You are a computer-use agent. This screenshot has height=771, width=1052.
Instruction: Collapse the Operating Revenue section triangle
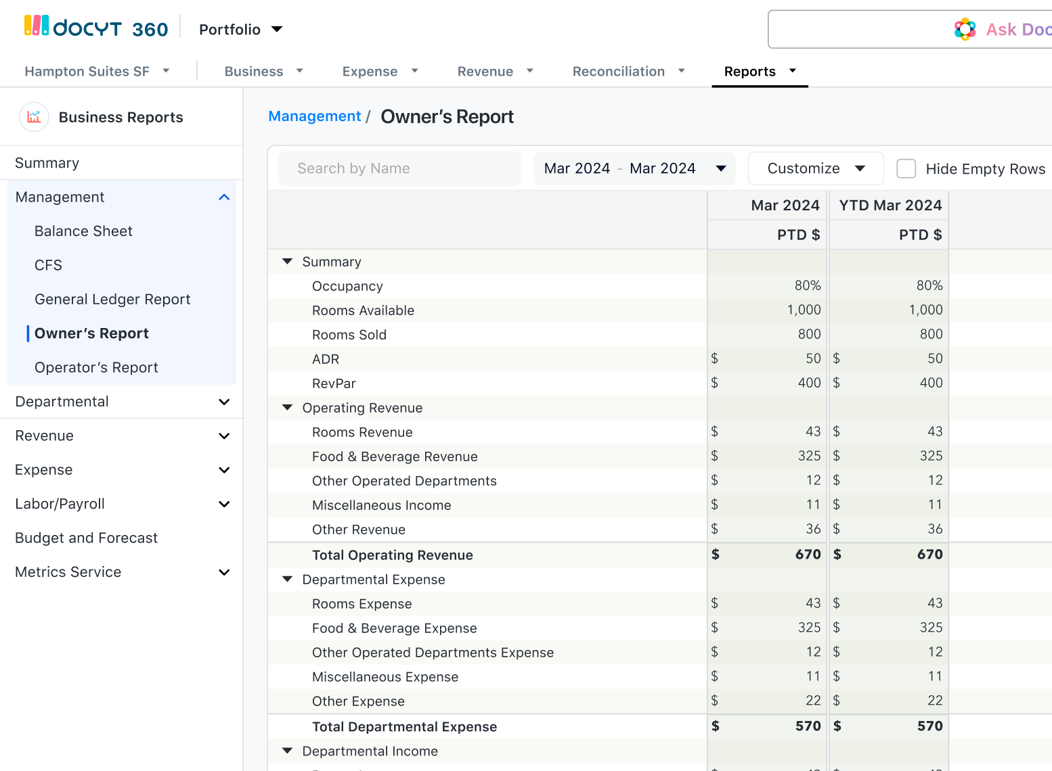pos(287,407)
